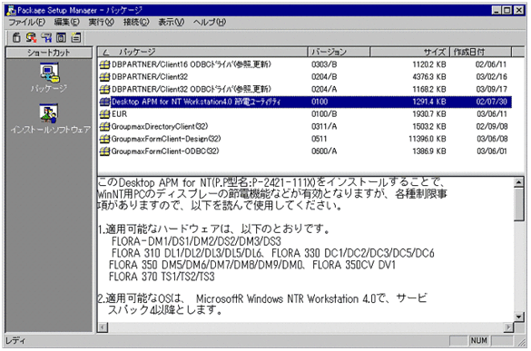Image resolution: width=531 pixels, height=351 pixels.
Task: Click the FLORA 370 TS1/TS2/TS3 description line
Action: pos(162,277)
